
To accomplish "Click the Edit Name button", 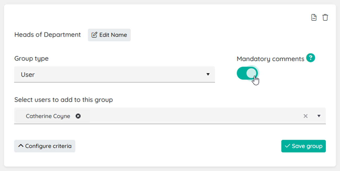I will 109,35.
